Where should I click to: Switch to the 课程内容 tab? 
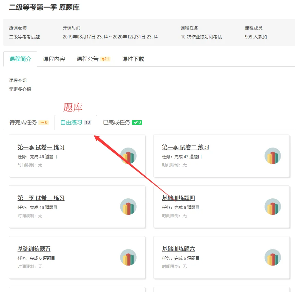54,59
